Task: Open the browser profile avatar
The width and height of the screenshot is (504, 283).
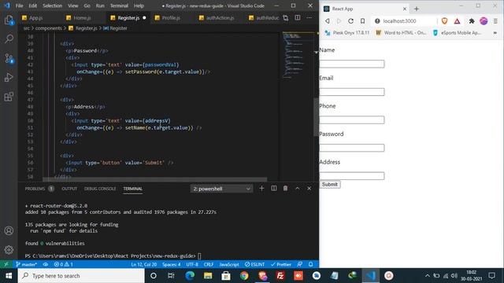Action: pyautogui.click(x=484, y=21)
